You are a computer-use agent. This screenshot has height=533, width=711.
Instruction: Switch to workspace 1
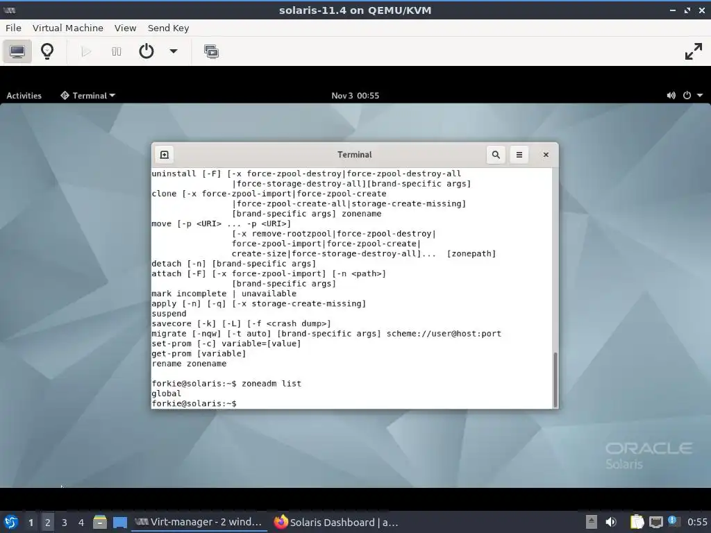click(31, 523)
